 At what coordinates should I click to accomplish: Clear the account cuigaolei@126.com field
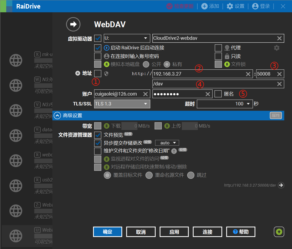point(145,94)
